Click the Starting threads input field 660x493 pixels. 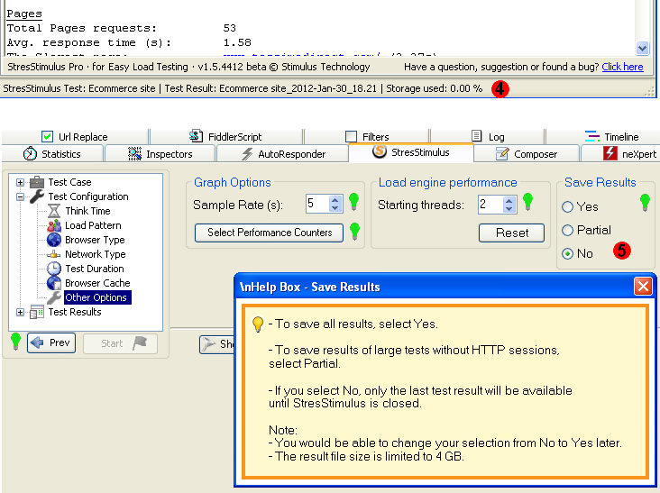490,204
